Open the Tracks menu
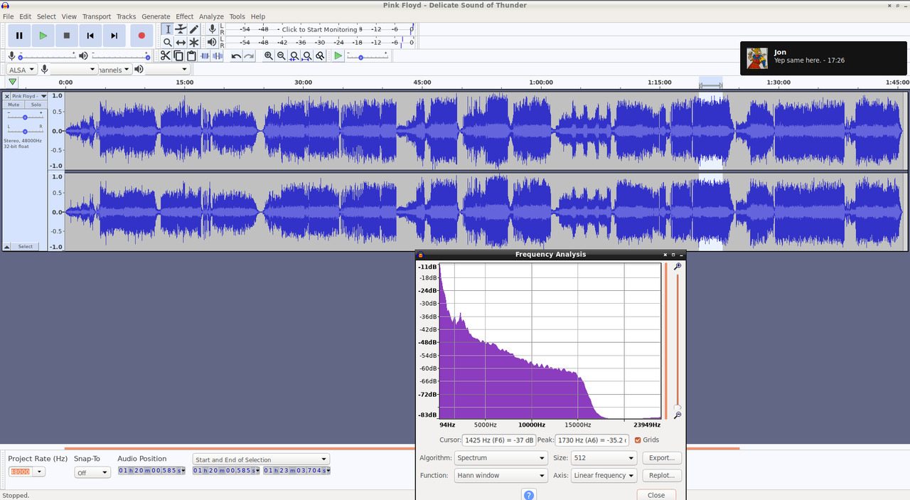Image resolution: width=910 pixels, height=500 pixels. click(126, 16)
